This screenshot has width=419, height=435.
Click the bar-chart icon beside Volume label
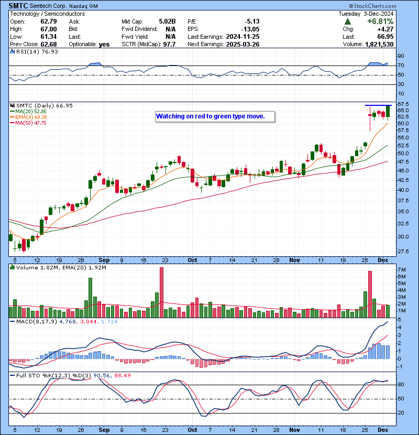point(12,267)
